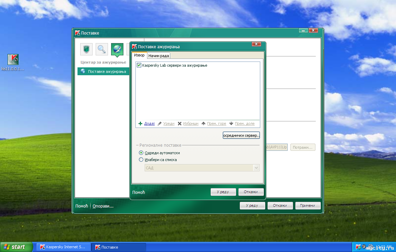Open the САД region dropdown
The height and width of the screenshot is (252, 396).
[202, 168]
